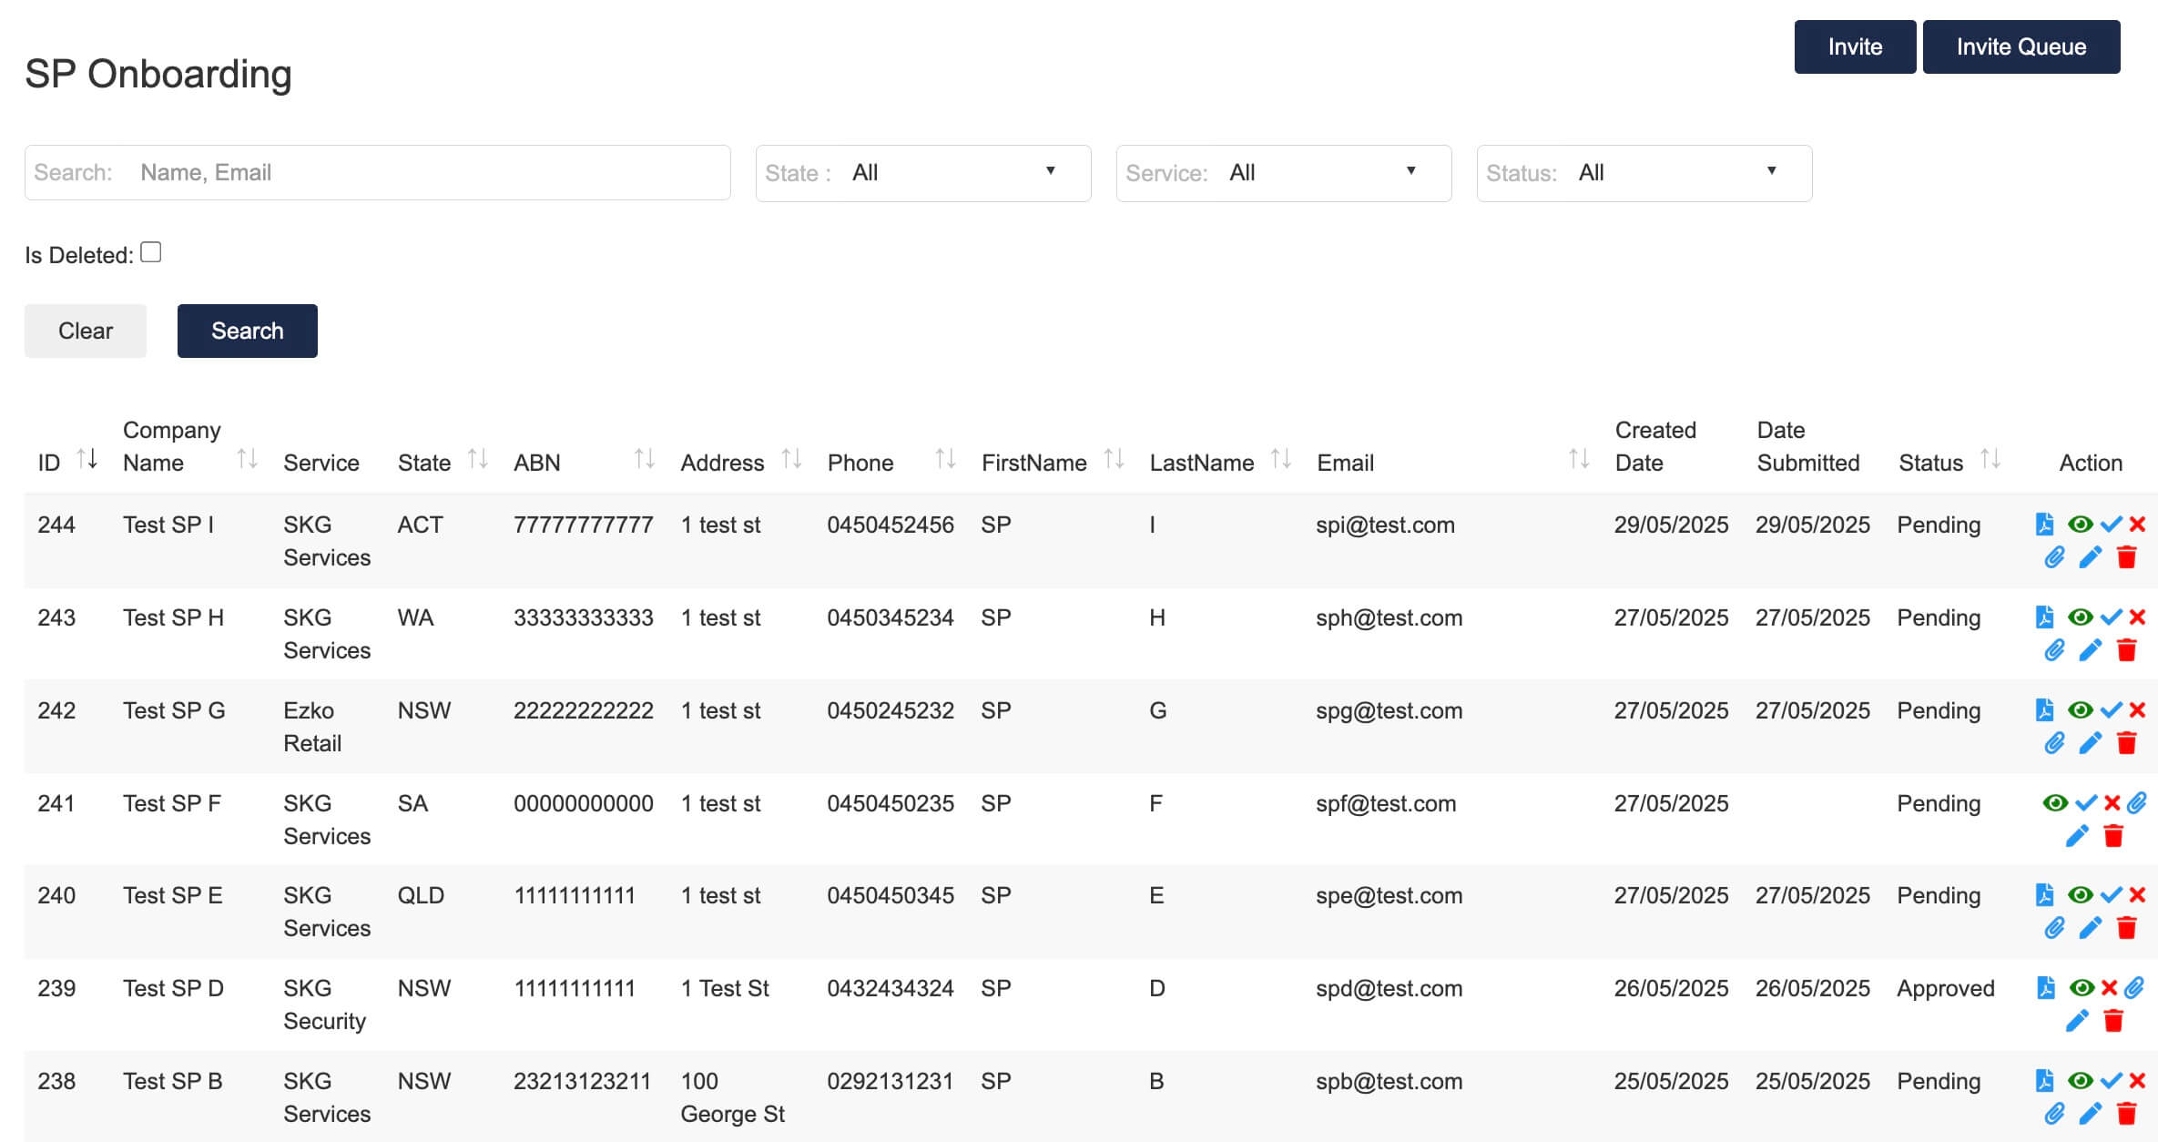Open the PDF document for Test SP G
Screen dimensions: 2158x1142
[x=2045, y=709]
